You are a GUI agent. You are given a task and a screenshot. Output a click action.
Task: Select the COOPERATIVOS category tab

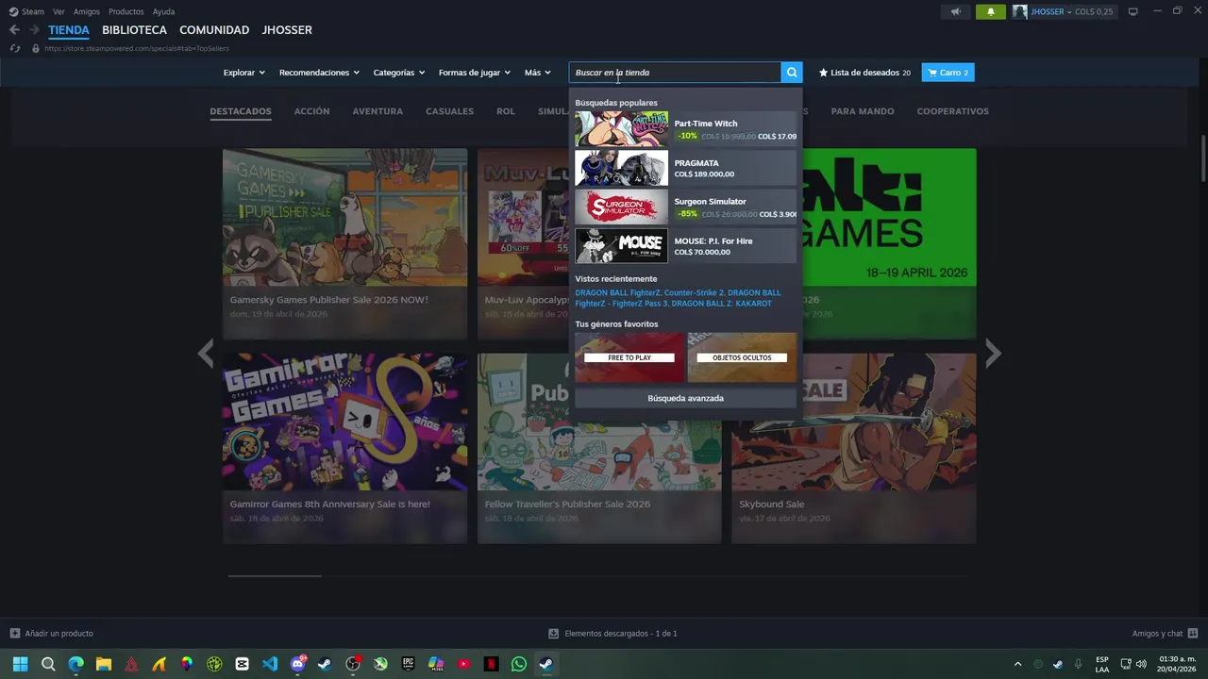(952, 111)
